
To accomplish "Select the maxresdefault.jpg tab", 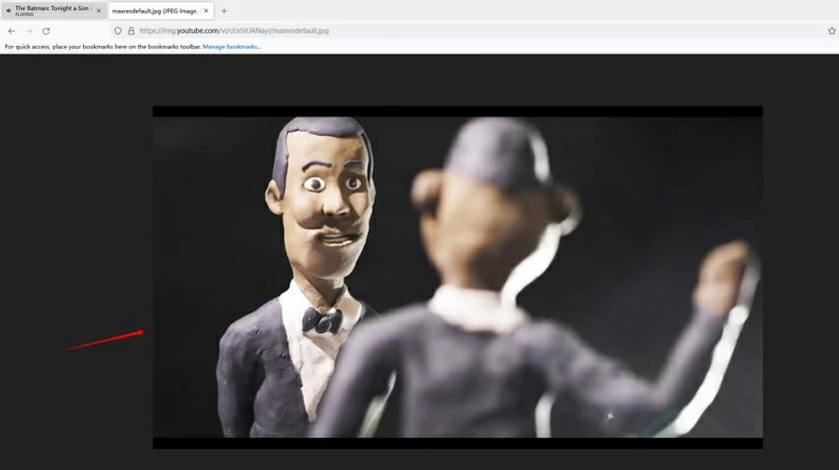I will [x=154, y=11].
